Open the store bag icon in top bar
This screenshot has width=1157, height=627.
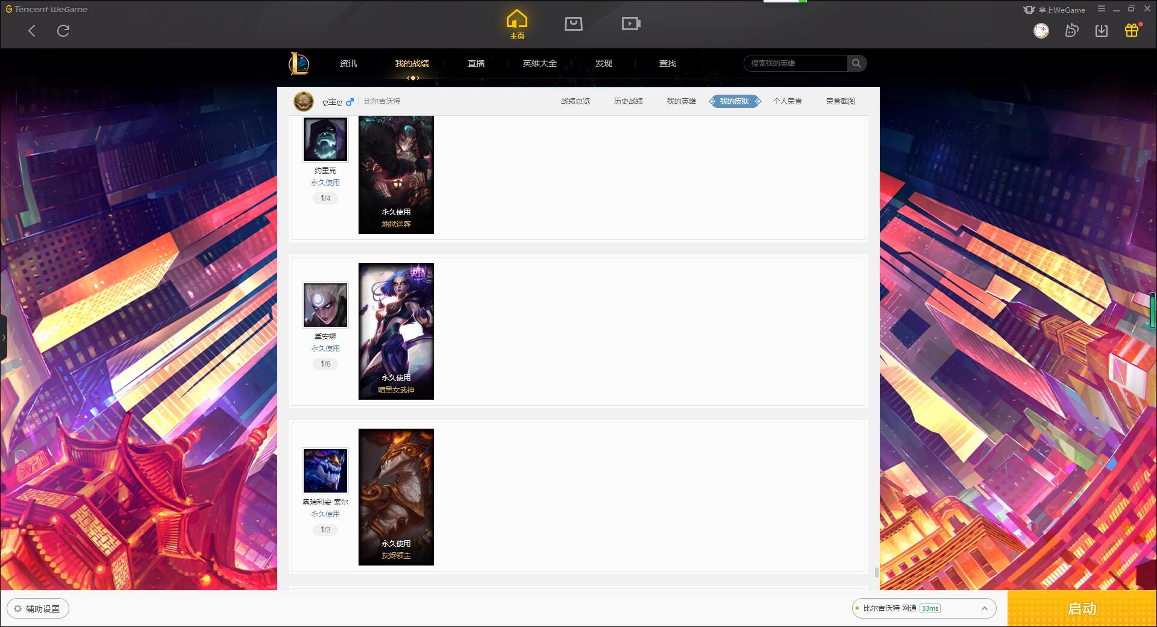tap(573, 24)
